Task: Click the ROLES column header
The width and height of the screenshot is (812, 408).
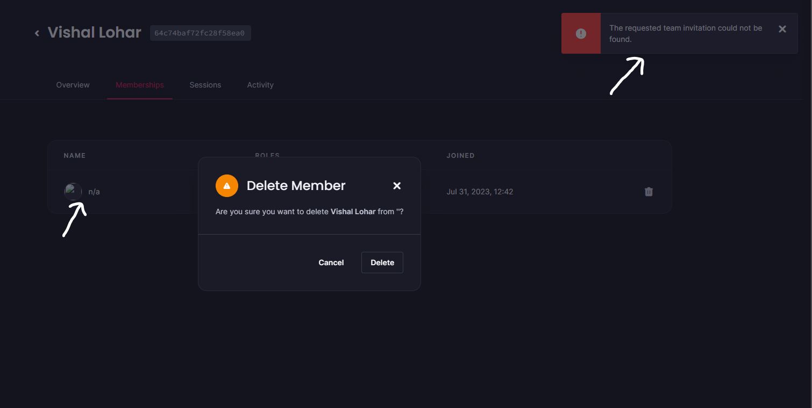Action: [x=267, y=155]
